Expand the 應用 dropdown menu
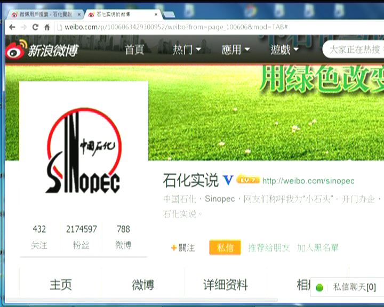This screenshot has height=307, width=384. tap(235, 50)
